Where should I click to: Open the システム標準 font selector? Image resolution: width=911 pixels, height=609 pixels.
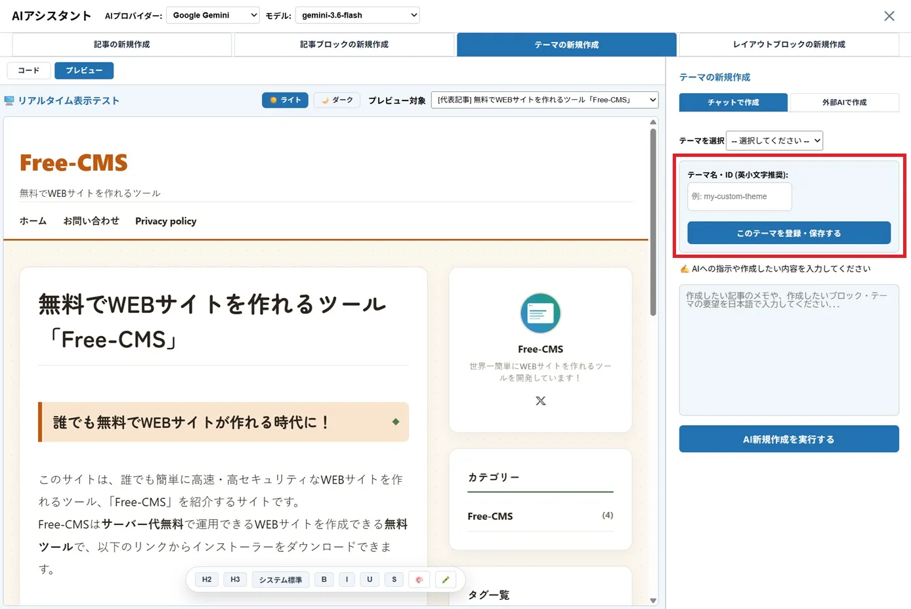pyautogui.click(x=280, y=579)
